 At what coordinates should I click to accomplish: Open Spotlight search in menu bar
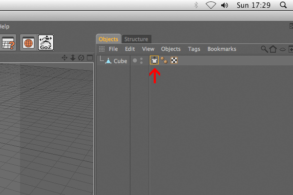(x=283, y=5)
